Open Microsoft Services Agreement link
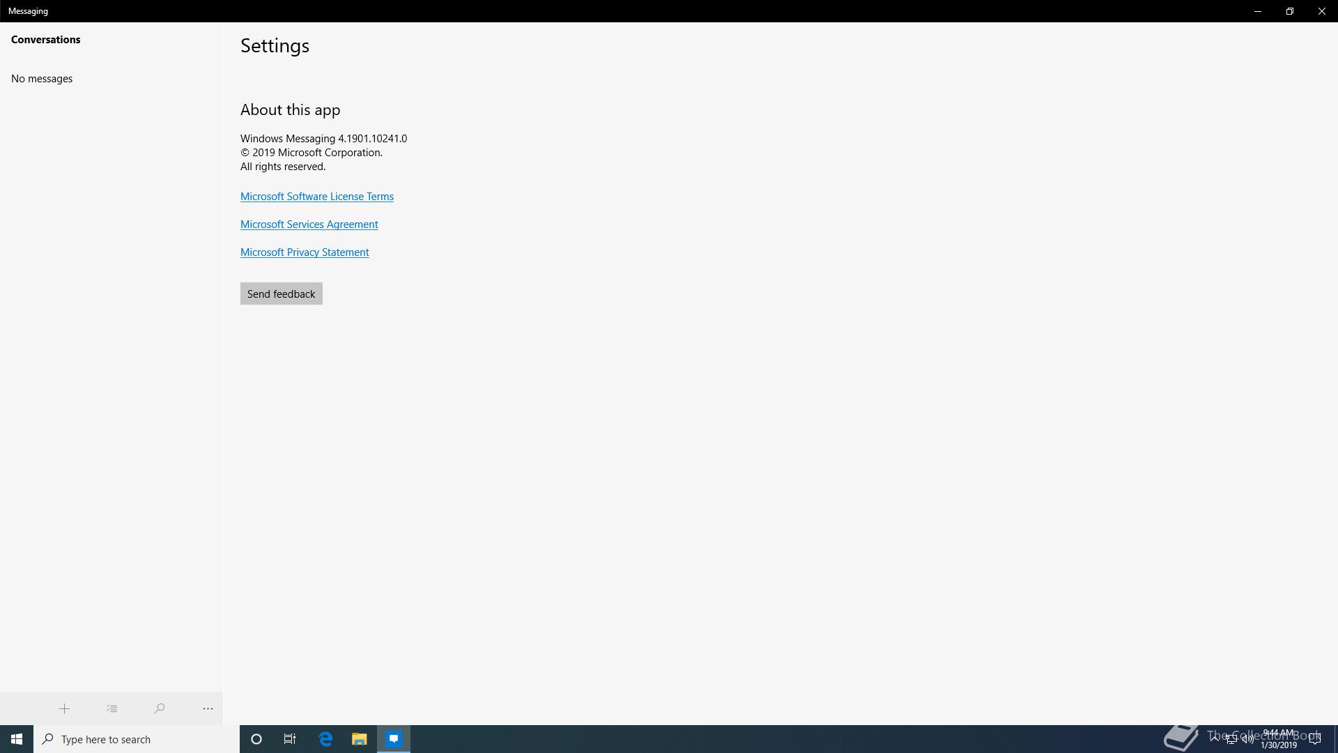The image size is (1338, 753). pyautogui.click(x=309, y=225)
